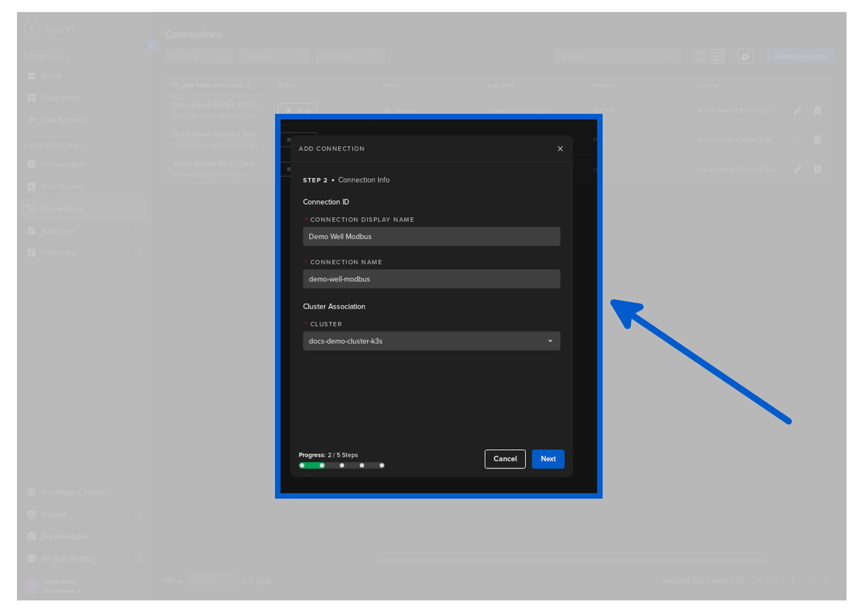Open Assets from the sidebar
The height and width of the screenshot is (613, 864).
click(x=51, y=76)
